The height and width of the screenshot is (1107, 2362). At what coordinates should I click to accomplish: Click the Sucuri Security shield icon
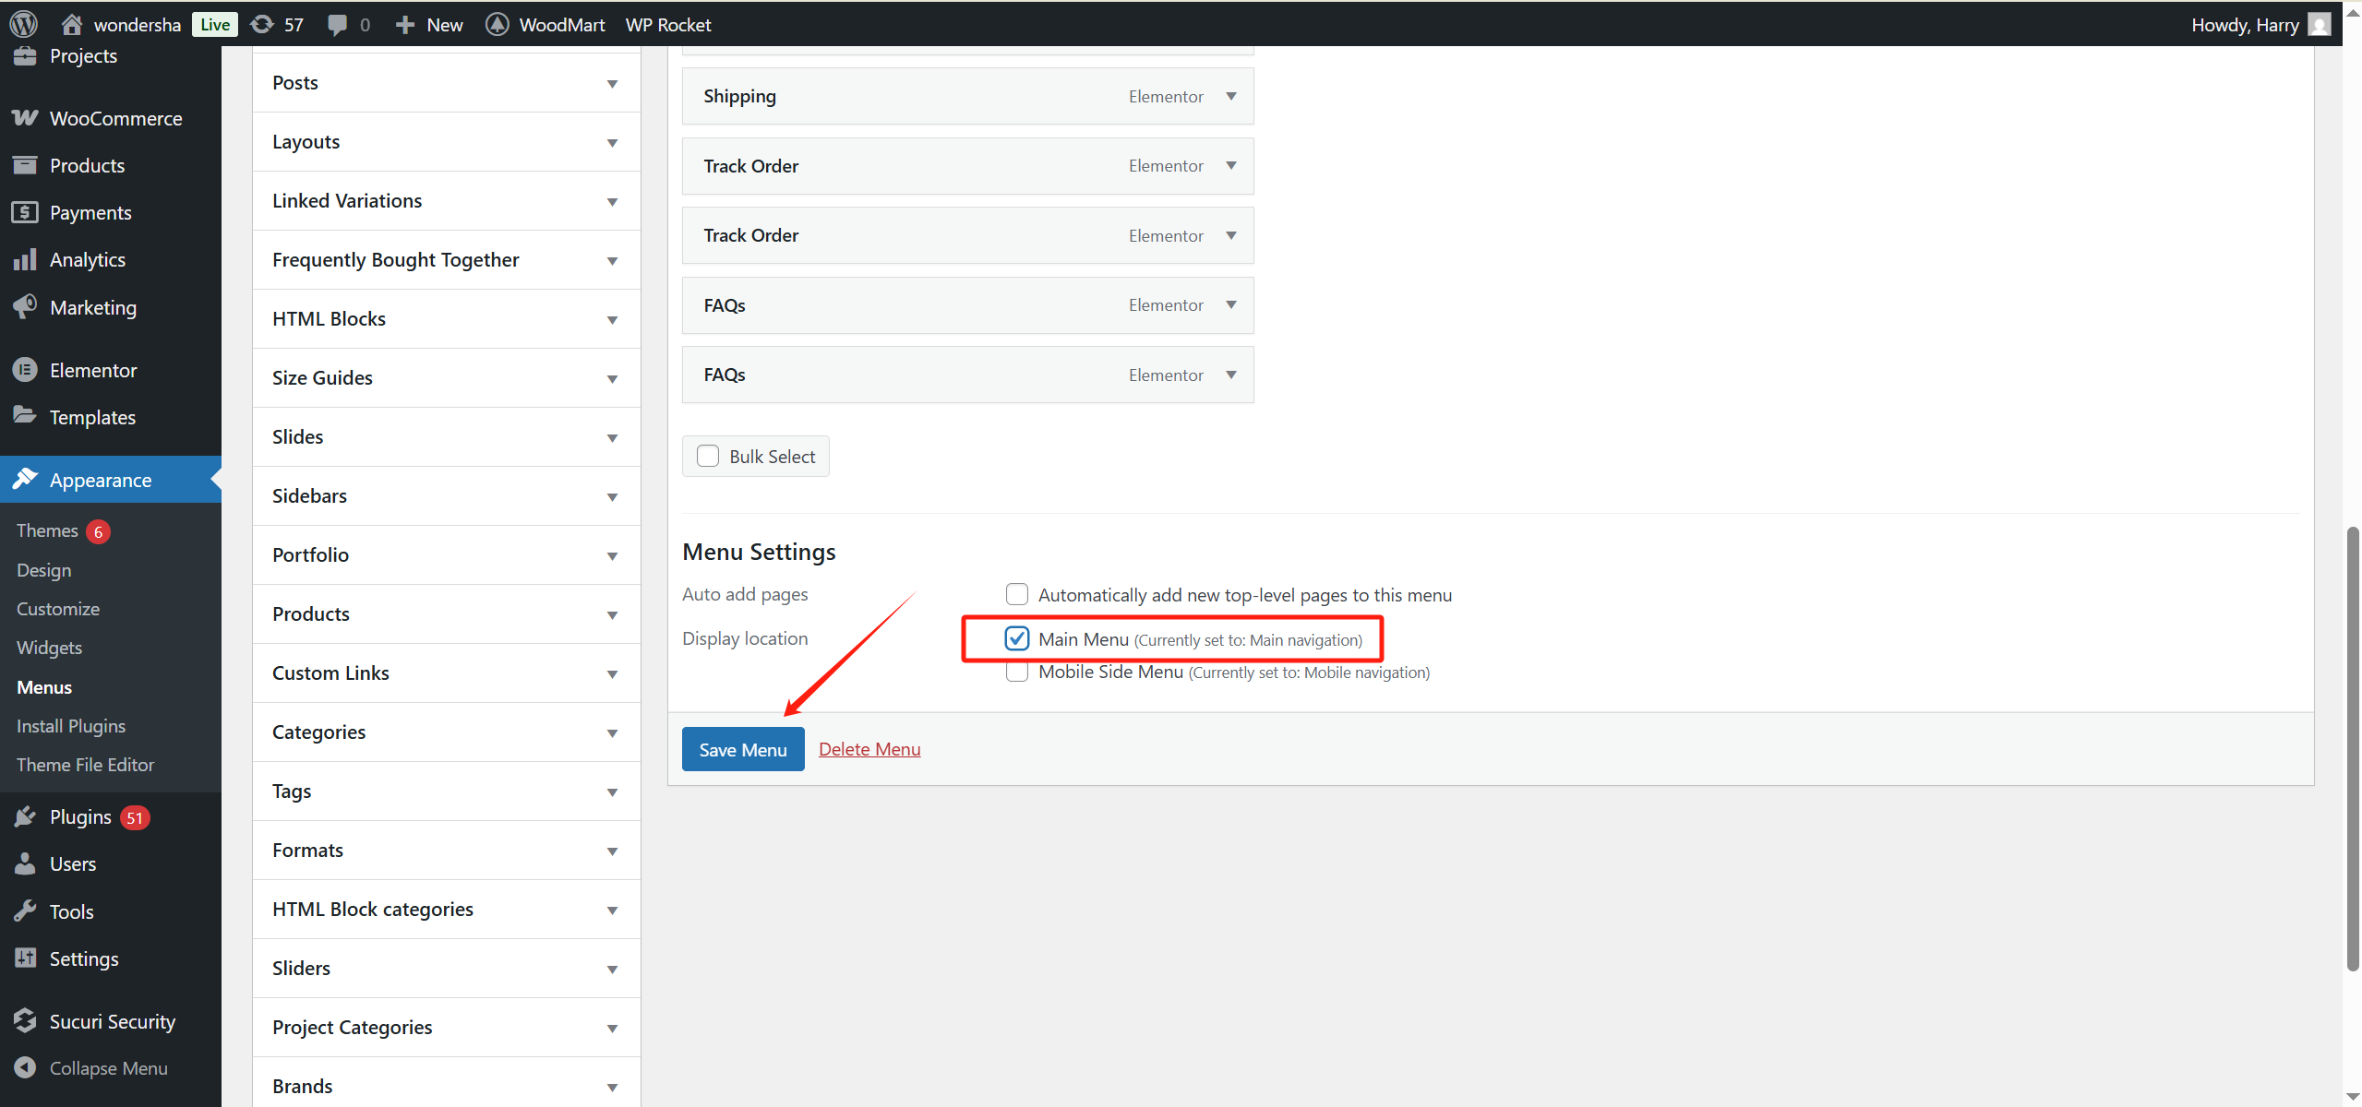pos(25,1020)
